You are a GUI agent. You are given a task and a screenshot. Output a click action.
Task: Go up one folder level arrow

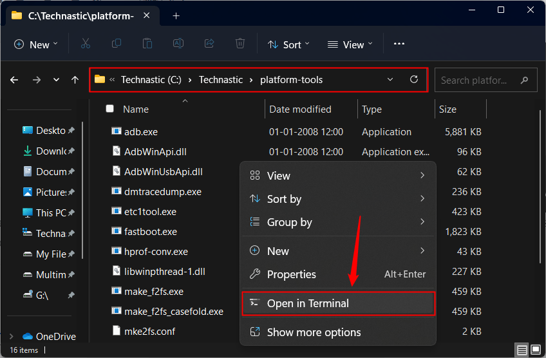pos(75,80)
